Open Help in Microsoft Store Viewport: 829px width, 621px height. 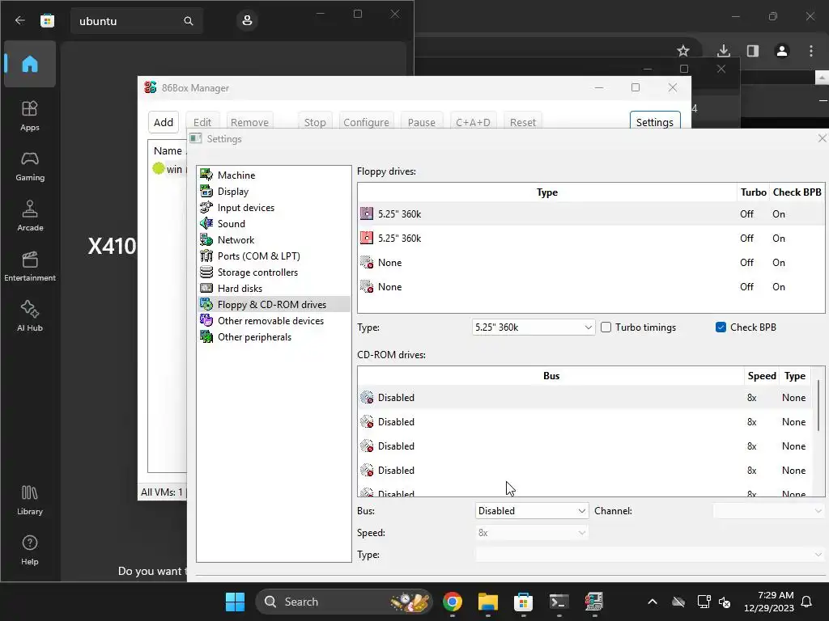pos(30,550)
